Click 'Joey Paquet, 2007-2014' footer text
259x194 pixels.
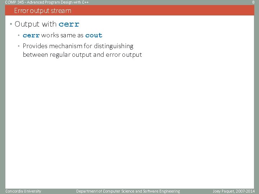click(234, 191)
